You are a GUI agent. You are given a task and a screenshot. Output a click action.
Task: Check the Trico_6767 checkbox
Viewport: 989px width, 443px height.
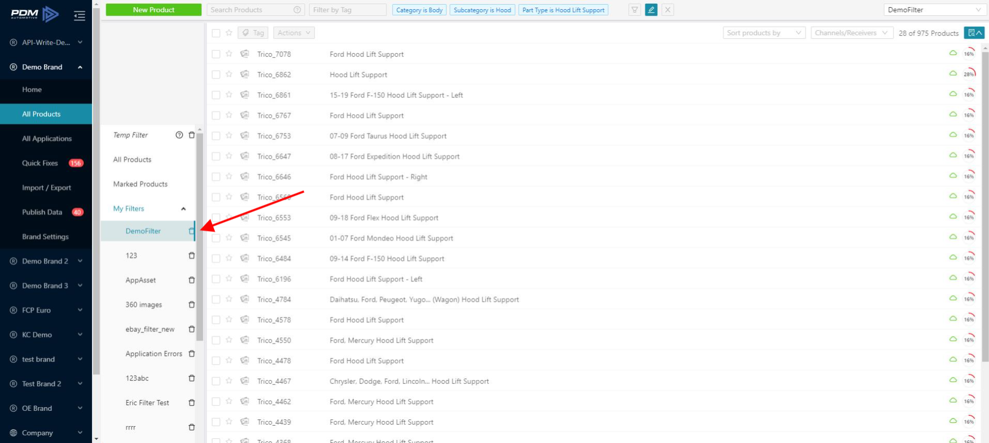click(x=216, y=115)
